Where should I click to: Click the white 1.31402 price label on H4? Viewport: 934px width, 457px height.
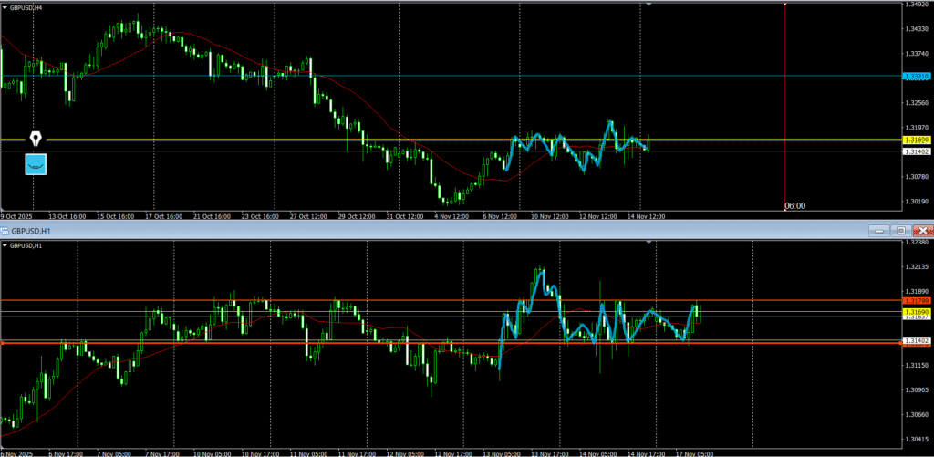[915, 151]
